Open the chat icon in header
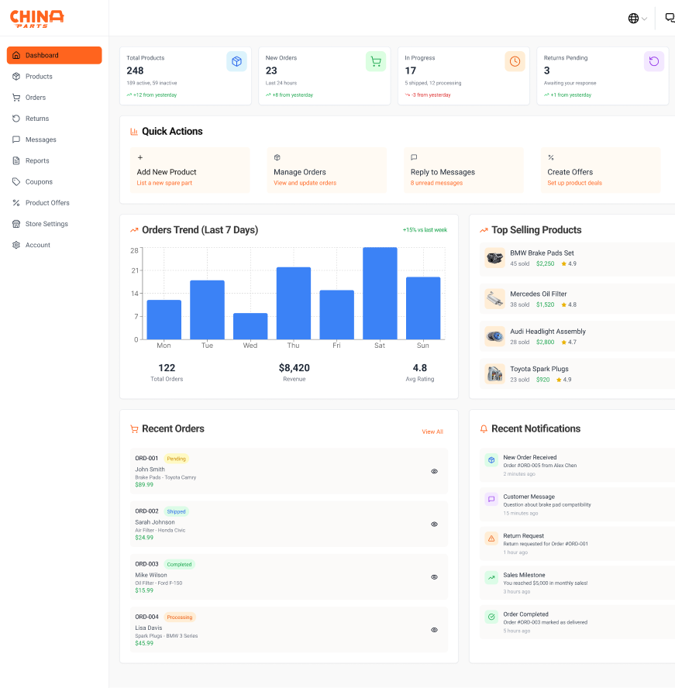 click(x=670, y=19)
